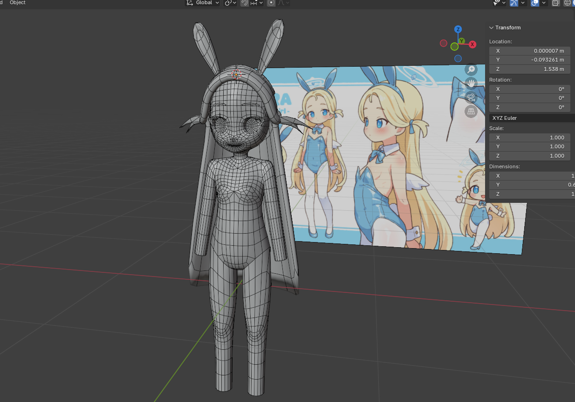Screen dimensions: 575x402
Task: Click the Scale Y field
Action: click(x=530, y=146)
